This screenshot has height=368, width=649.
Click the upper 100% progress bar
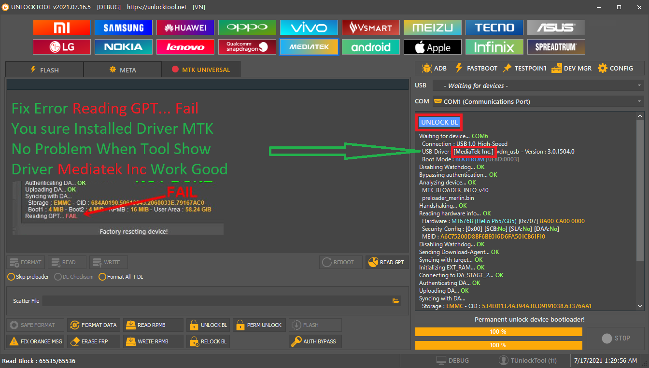pyautogui.click(x=498, y=332)
